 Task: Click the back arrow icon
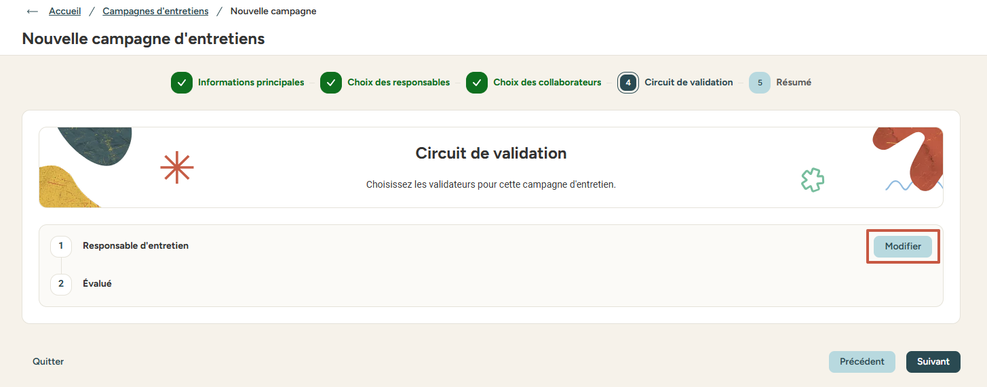point(32,12)
